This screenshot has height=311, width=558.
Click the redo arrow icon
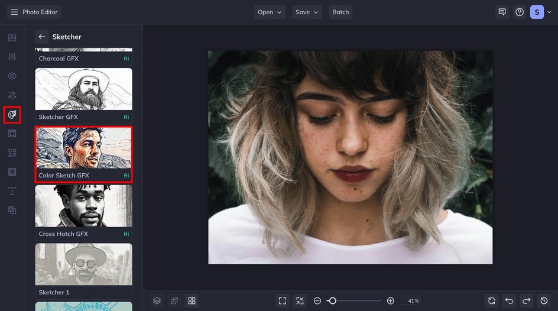click(526, 301)
